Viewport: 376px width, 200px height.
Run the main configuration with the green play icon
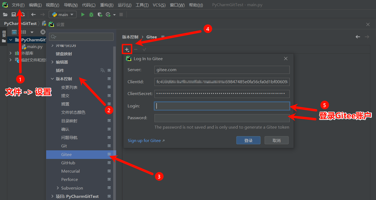tap(83, 14)
